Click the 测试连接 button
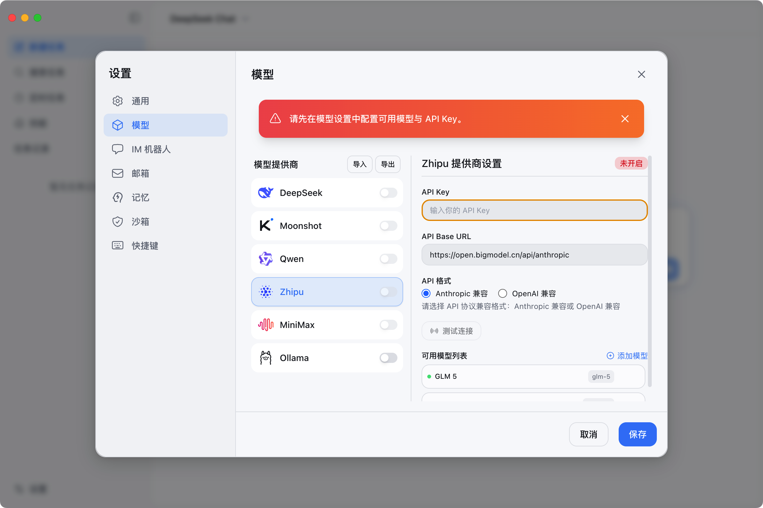The width and height of the screenshot is (763, 508). 451,331
